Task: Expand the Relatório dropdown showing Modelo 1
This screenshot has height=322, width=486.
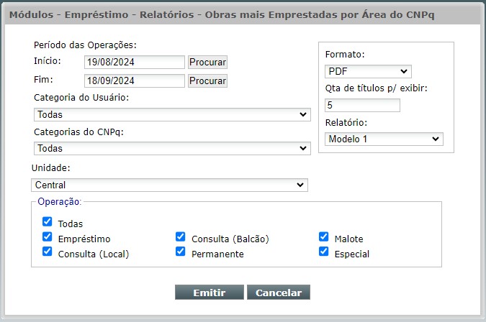Action: coord(384,139)
